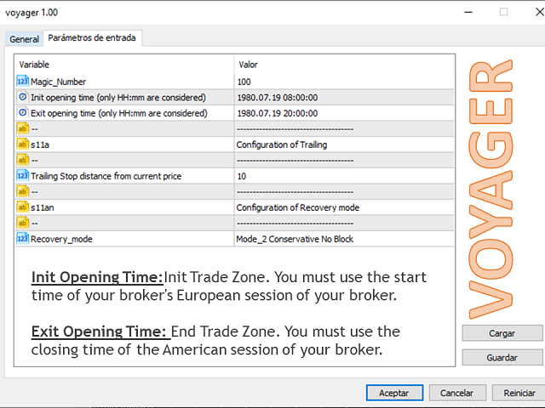Click the Cancelar button
This screenshot has width=545, height=408.
[457, 393]
